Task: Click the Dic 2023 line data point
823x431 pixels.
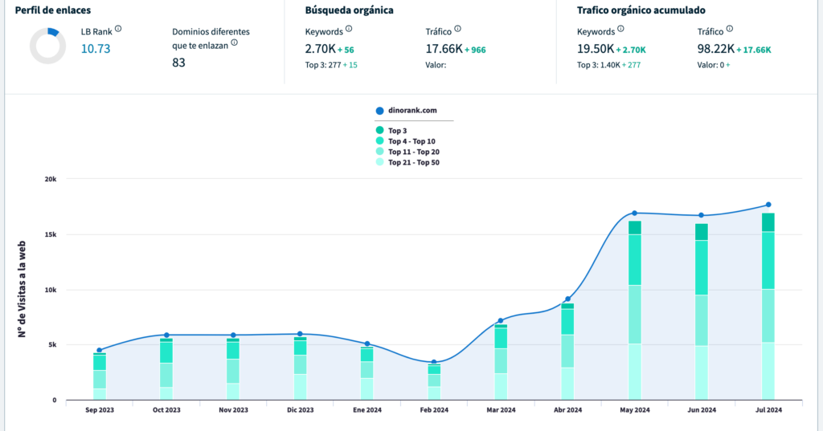Action: tap(301, 334)
